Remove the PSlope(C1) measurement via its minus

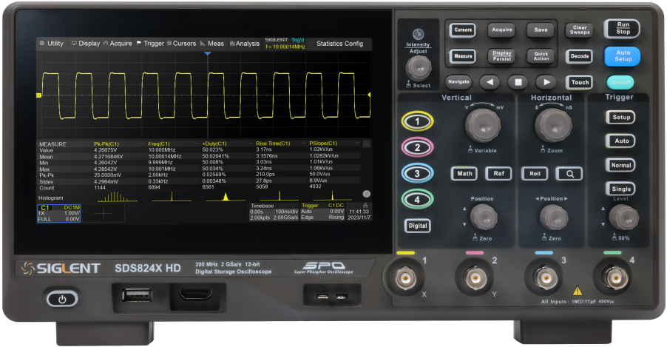pos(357,144)
